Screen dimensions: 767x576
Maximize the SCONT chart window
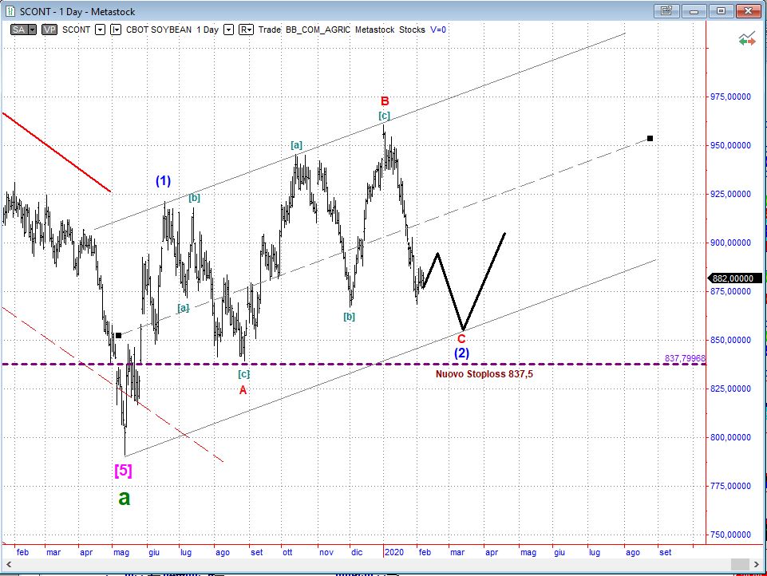pos(721,10)
